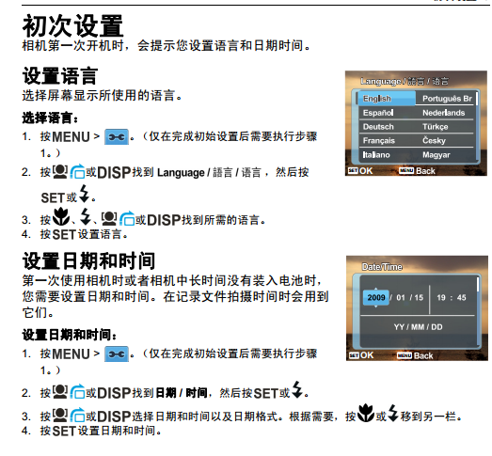
Task: Click the setup wrench icon in language step 1
Action: coord(117,136)
